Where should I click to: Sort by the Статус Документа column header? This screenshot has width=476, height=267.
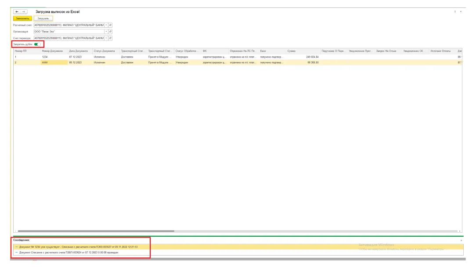coord(106,51)
